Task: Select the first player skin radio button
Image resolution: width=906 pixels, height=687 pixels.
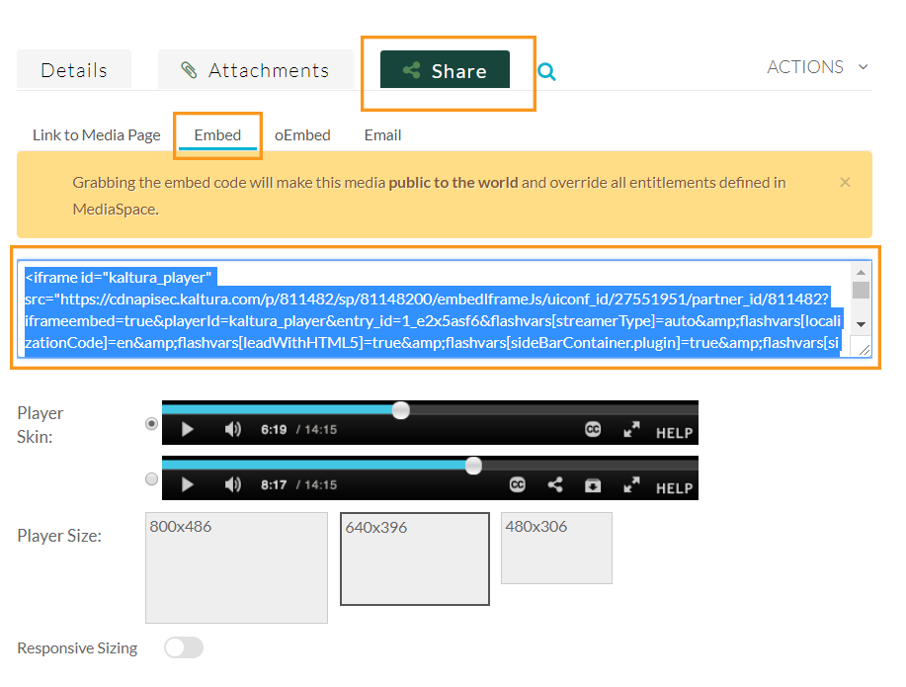Action: click(x=151, y=424)
